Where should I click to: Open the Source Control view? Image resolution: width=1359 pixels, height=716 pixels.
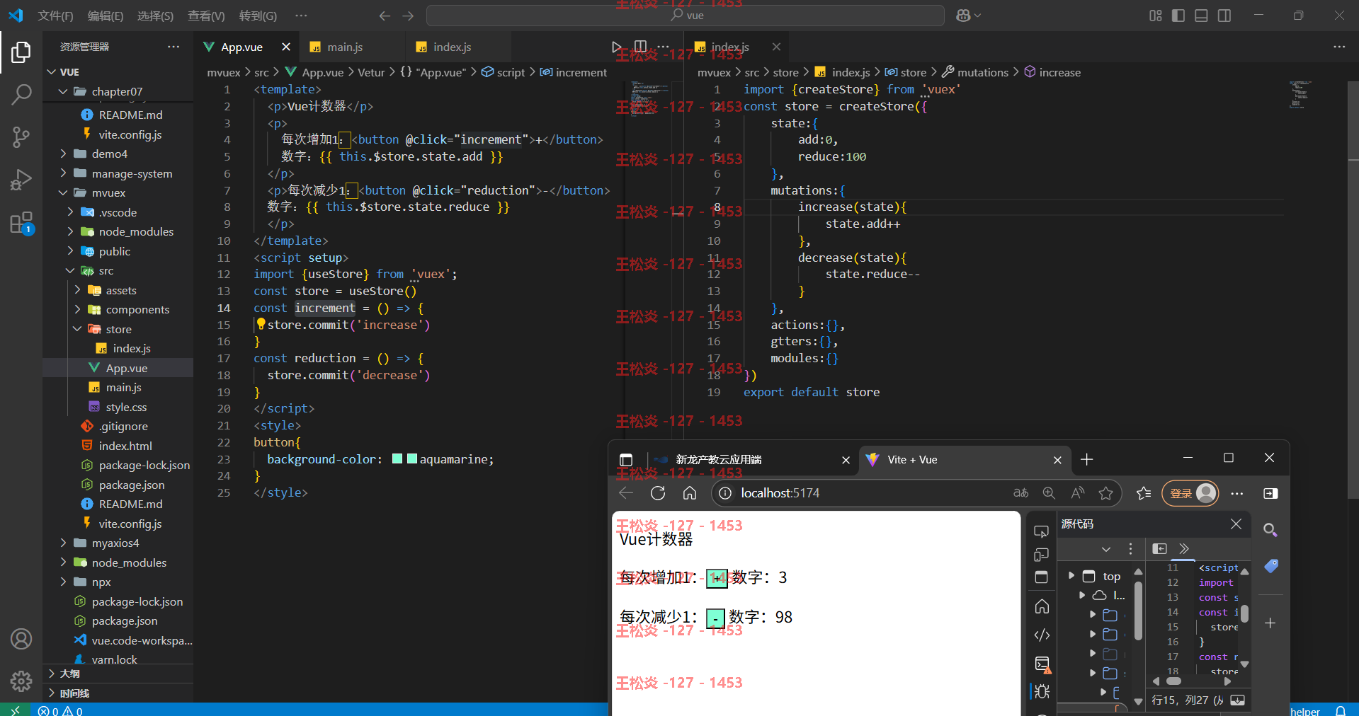pos(21,137)
